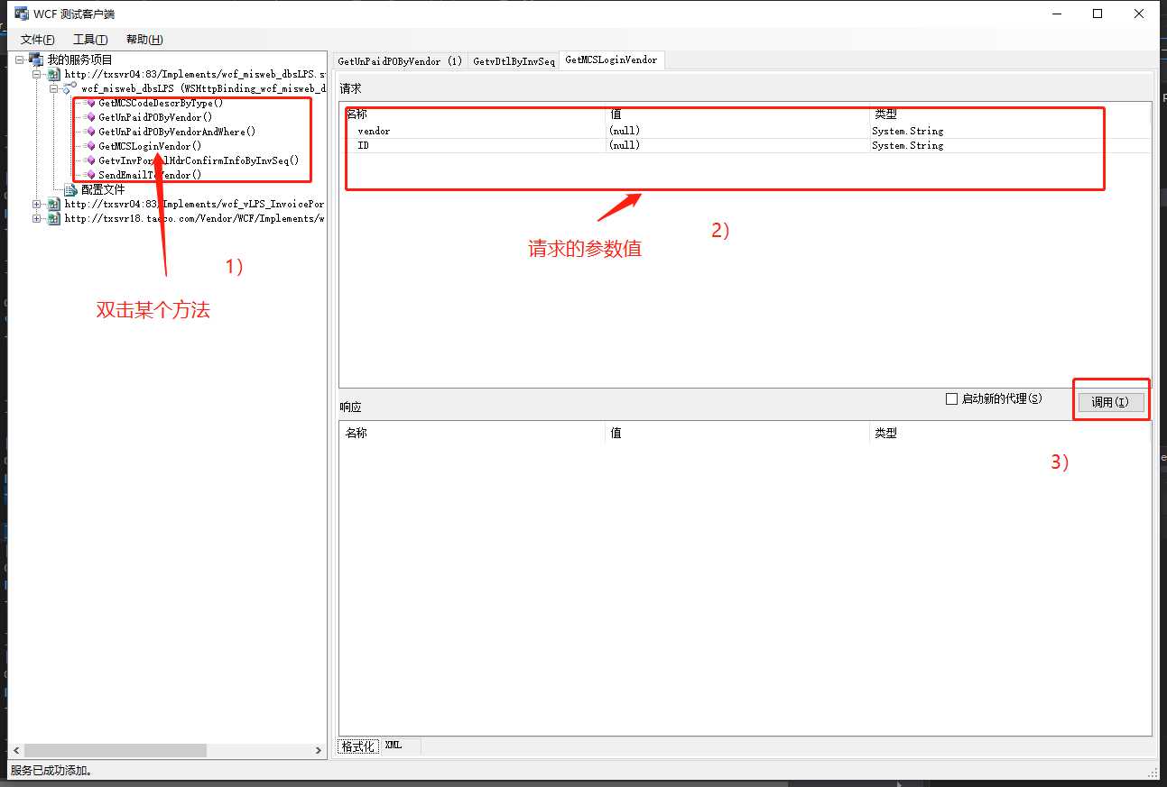Click the 调用(I) invoke button

click(x=1111, y=402)
